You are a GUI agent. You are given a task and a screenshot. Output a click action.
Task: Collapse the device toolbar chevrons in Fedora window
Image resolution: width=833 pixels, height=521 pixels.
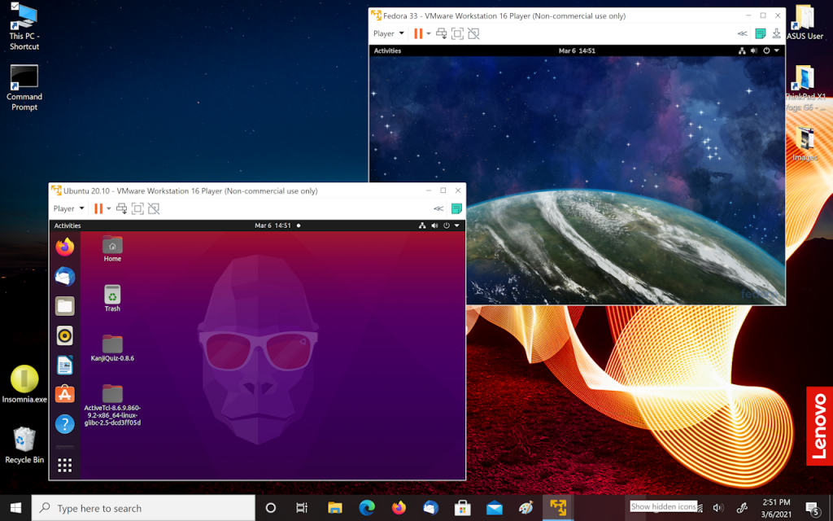click(742, 33)
